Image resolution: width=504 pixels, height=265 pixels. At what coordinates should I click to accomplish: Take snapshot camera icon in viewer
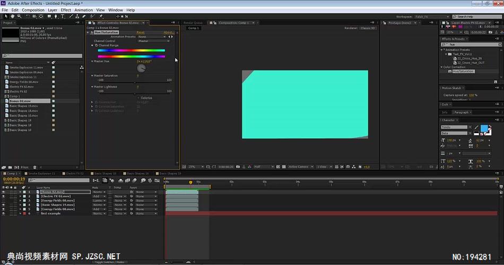click(x=238, y=167)
